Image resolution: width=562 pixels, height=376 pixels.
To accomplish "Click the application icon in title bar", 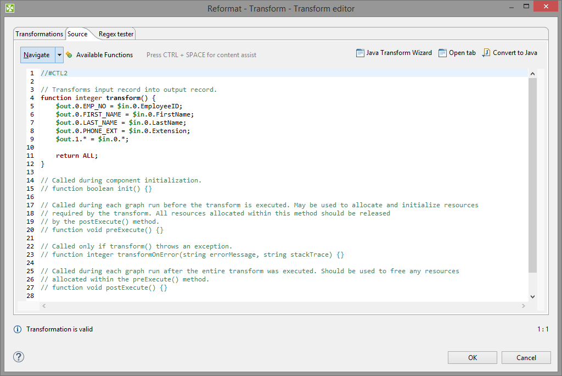I will [x=10, y=8].
